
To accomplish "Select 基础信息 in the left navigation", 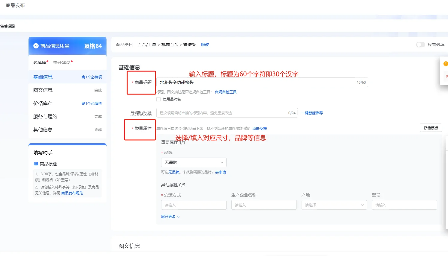I will (x=43, y=77).
